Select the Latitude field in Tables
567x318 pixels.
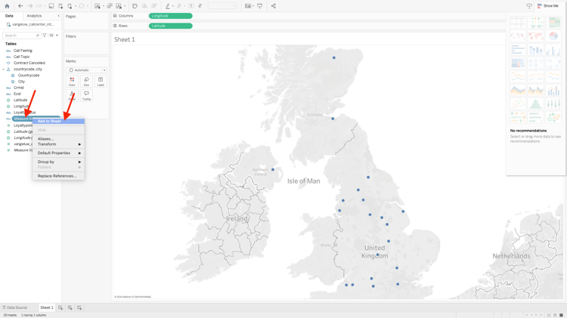tap(20, 100)
